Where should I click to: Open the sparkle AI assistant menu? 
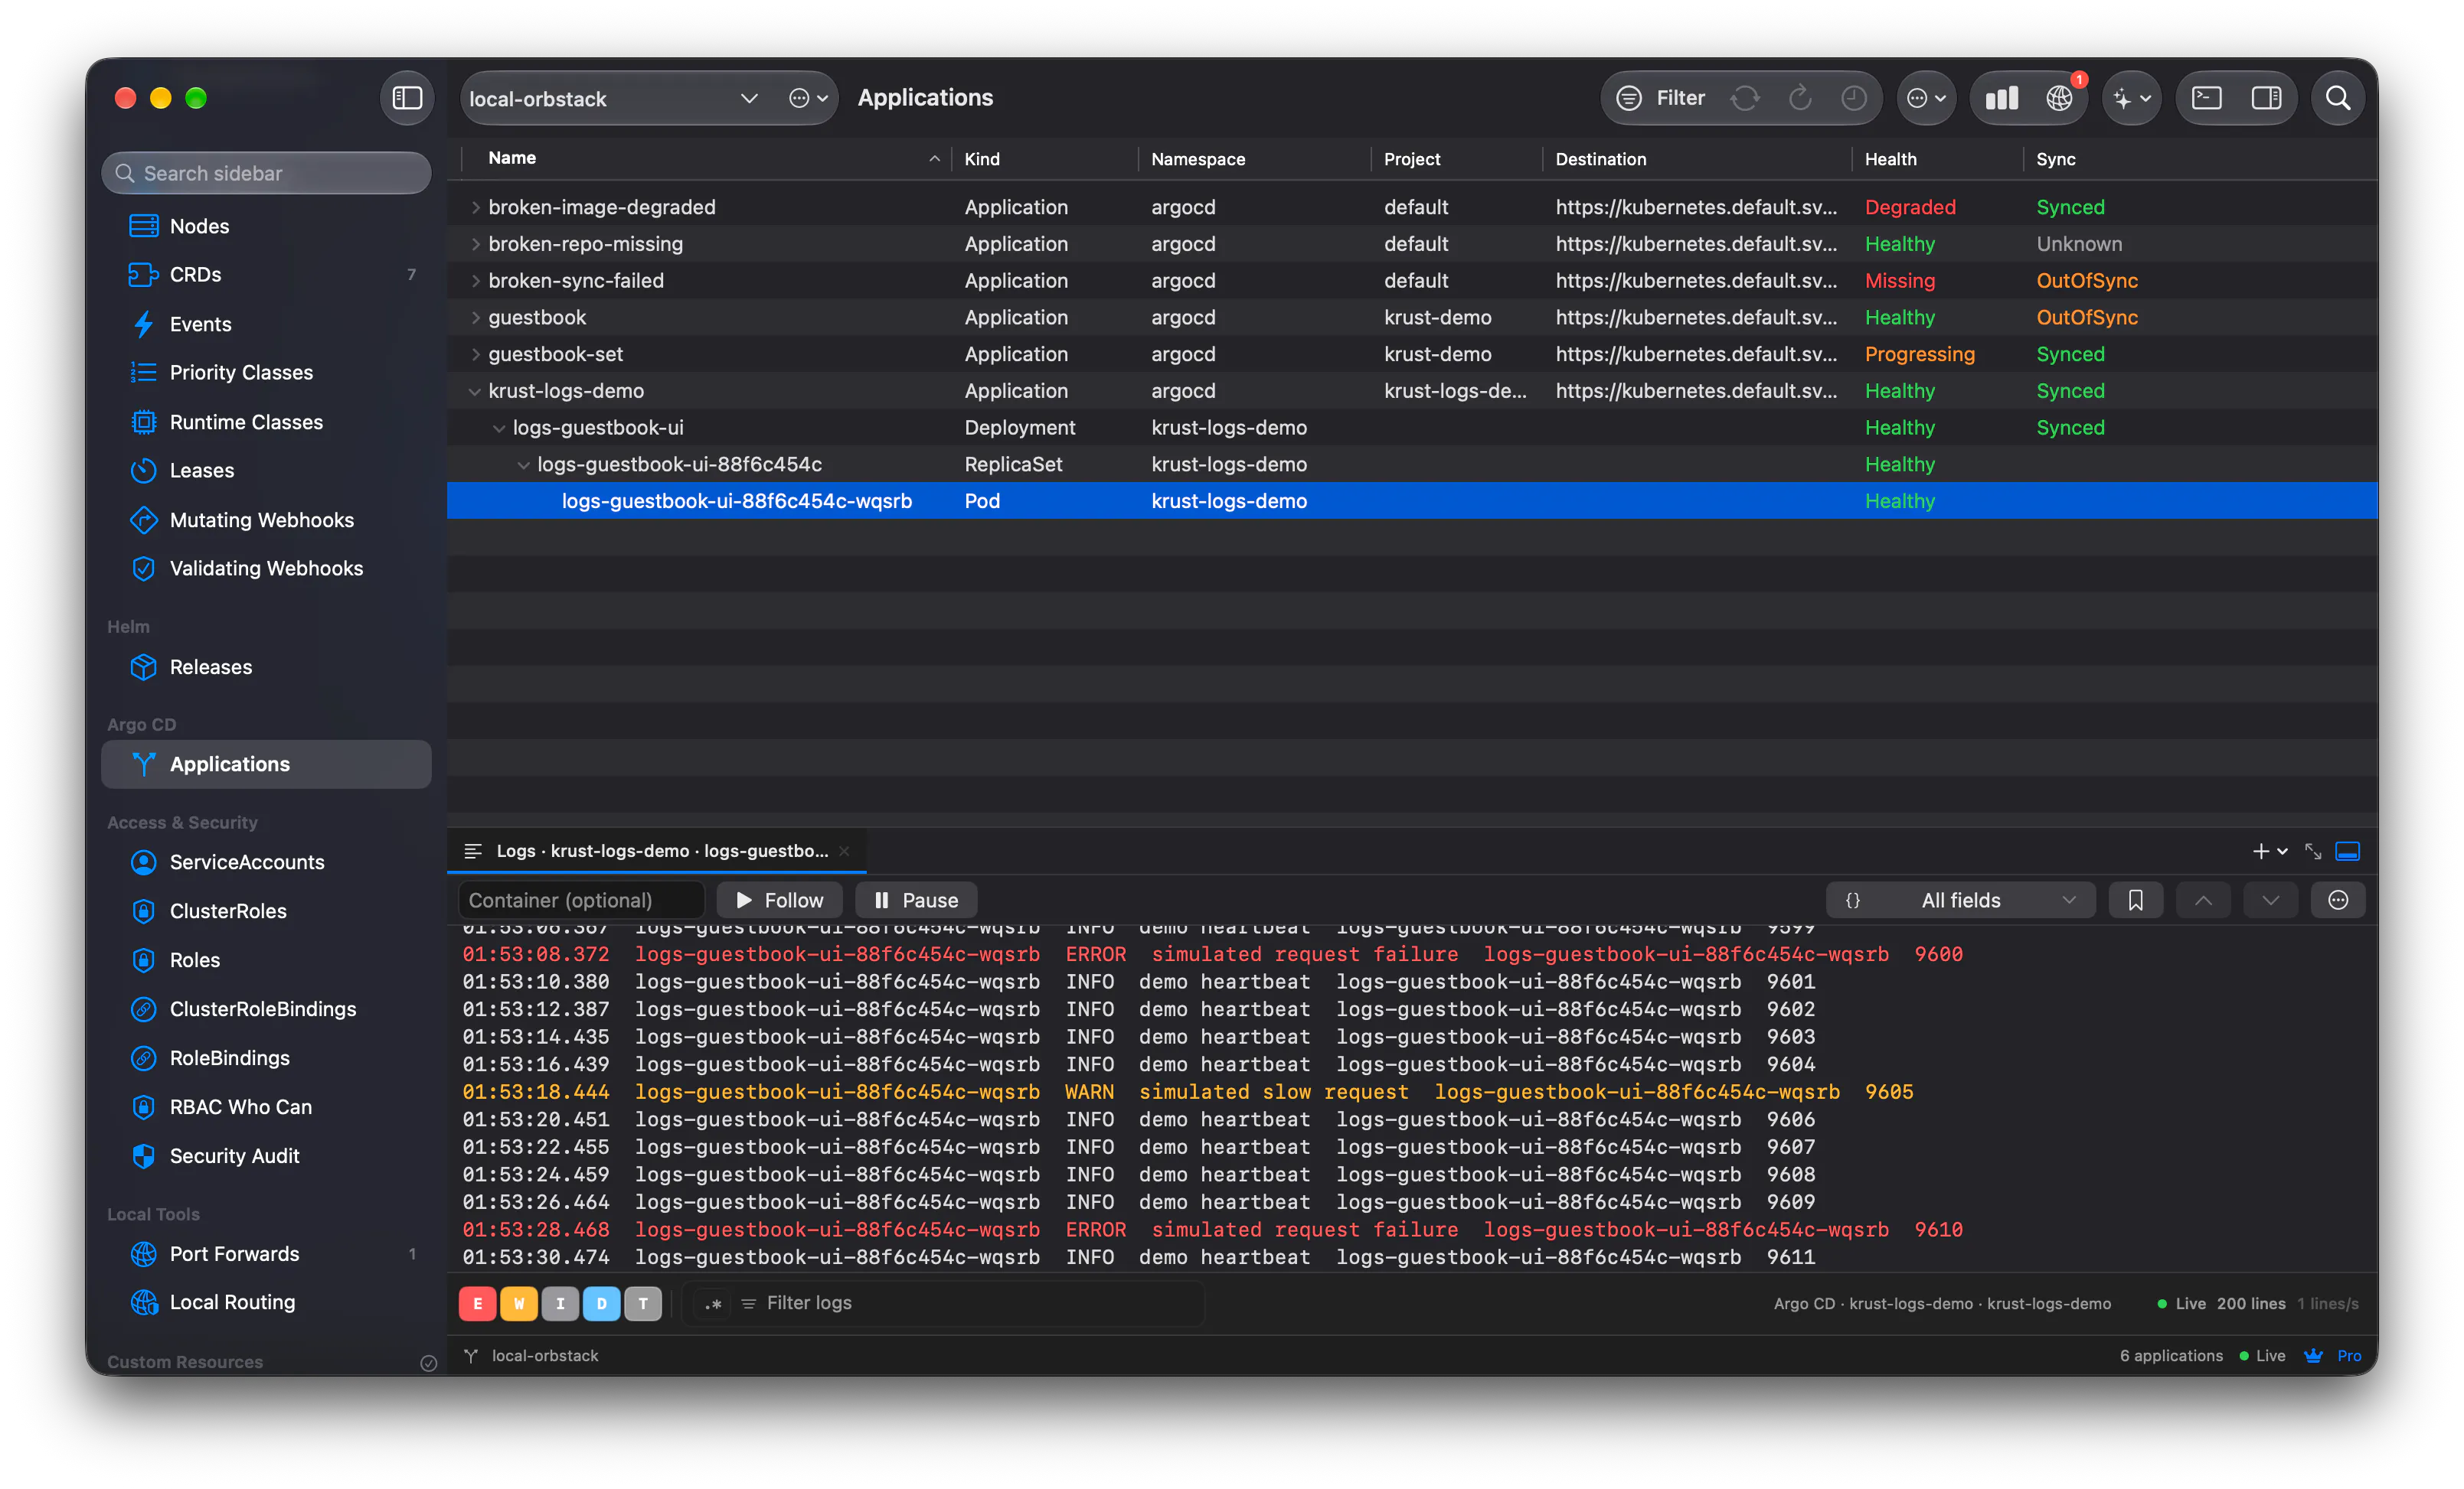tap(2131, 98)
